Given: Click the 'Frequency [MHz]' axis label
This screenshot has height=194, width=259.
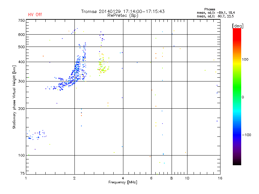Looking at the screenshot, I should pos(123,182).
